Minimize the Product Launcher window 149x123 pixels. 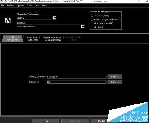point(131,1)
